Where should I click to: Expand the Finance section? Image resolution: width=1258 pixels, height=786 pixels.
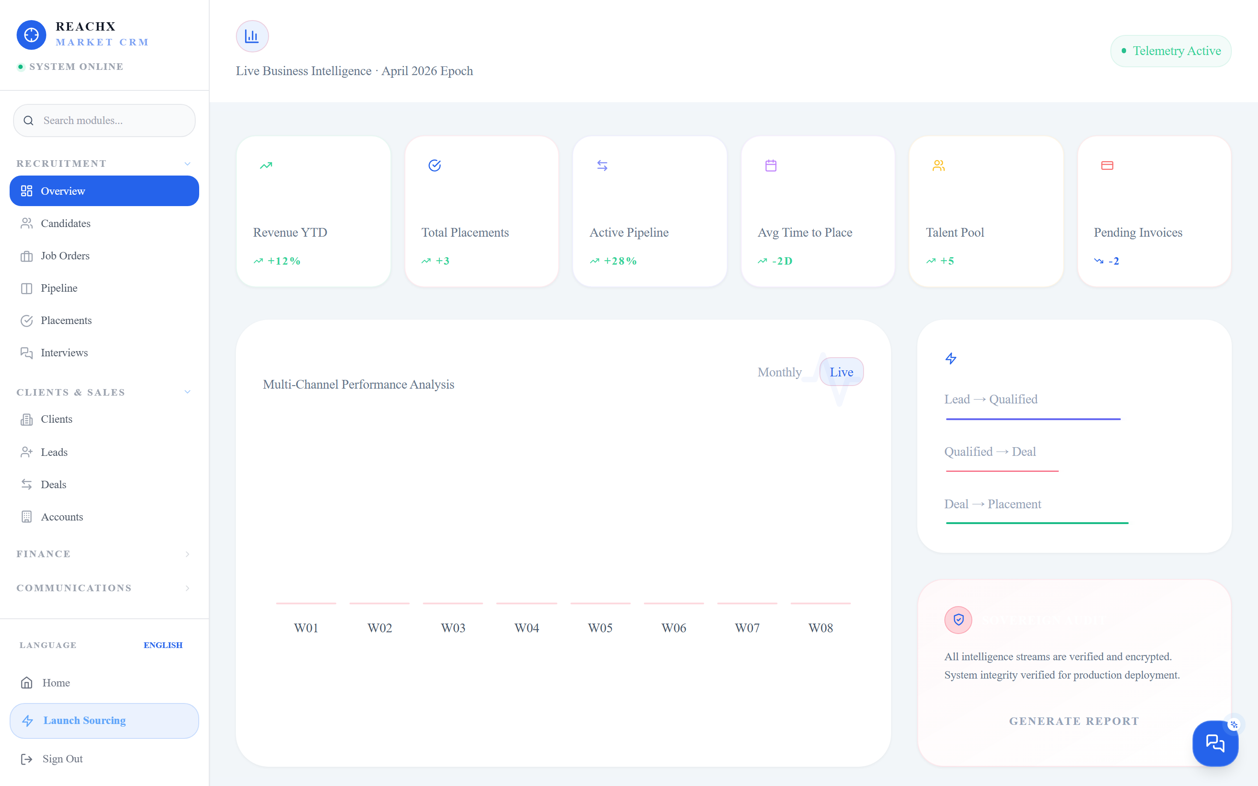point(104,554)
